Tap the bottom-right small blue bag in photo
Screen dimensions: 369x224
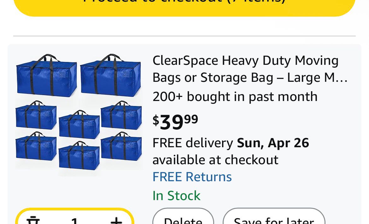pos(121,147)
